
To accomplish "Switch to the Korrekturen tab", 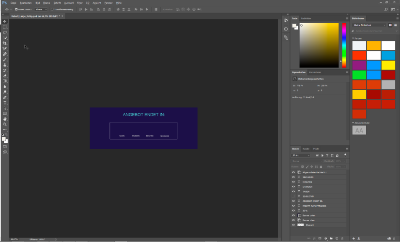I will tap(315, 72).
